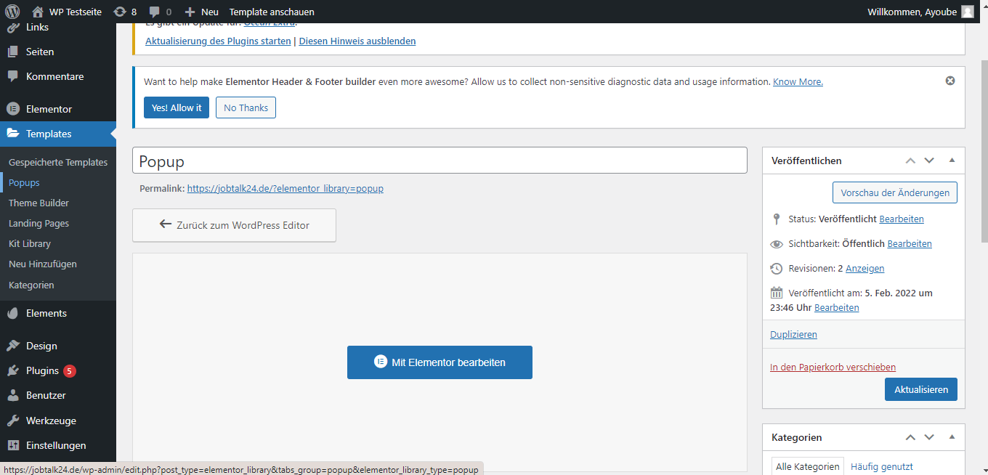Move Veröffentlichen panel down with arrow

tap(929, 161)
